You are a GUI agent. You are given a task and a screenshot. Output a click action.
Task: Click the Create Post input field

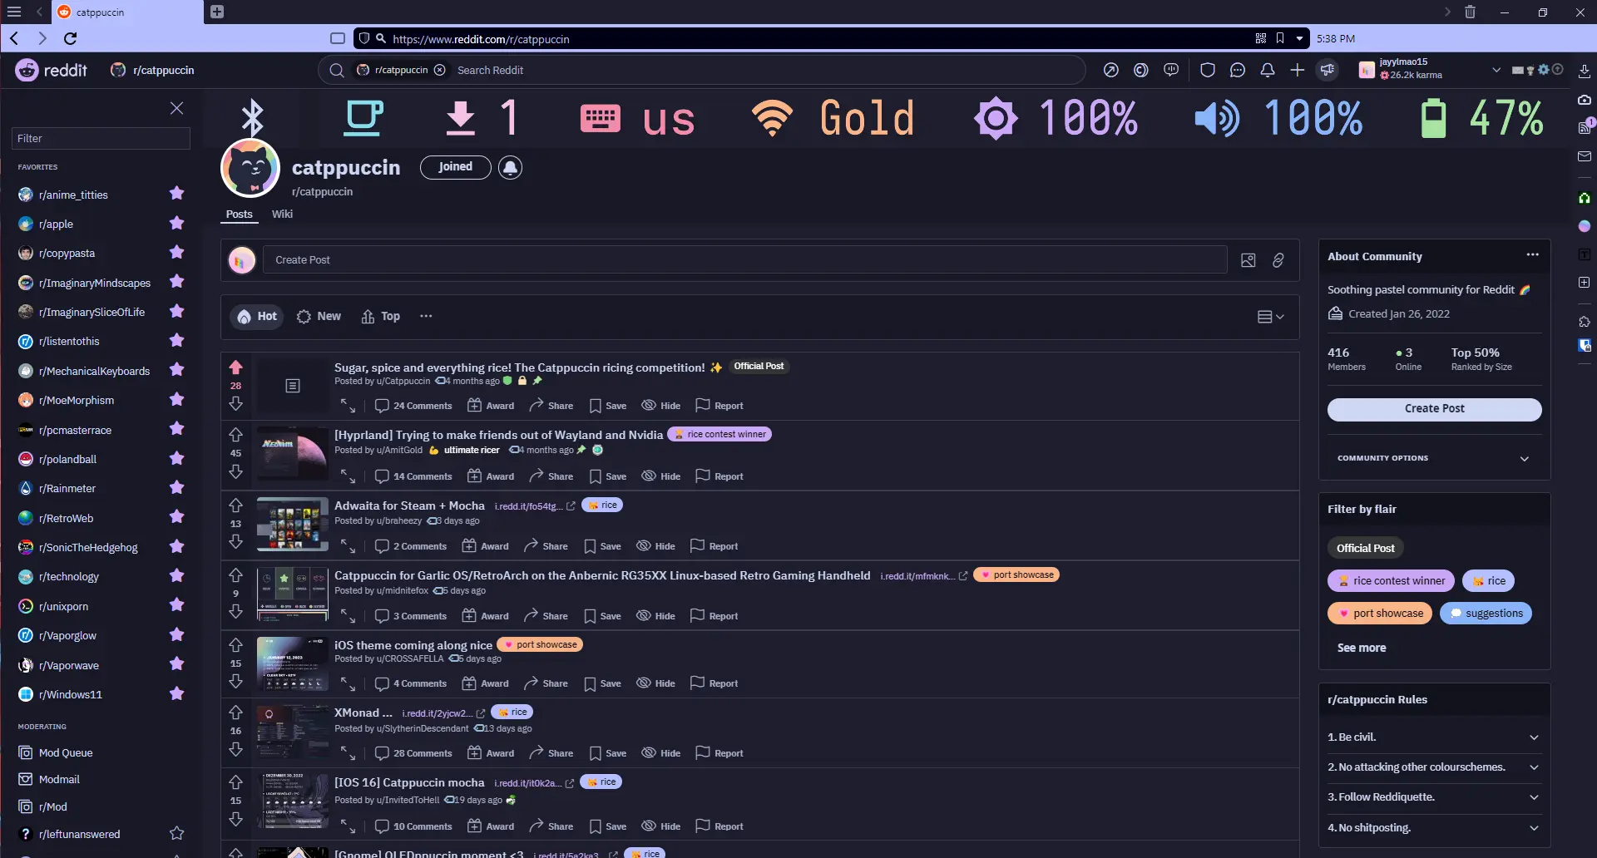[745, 260]
